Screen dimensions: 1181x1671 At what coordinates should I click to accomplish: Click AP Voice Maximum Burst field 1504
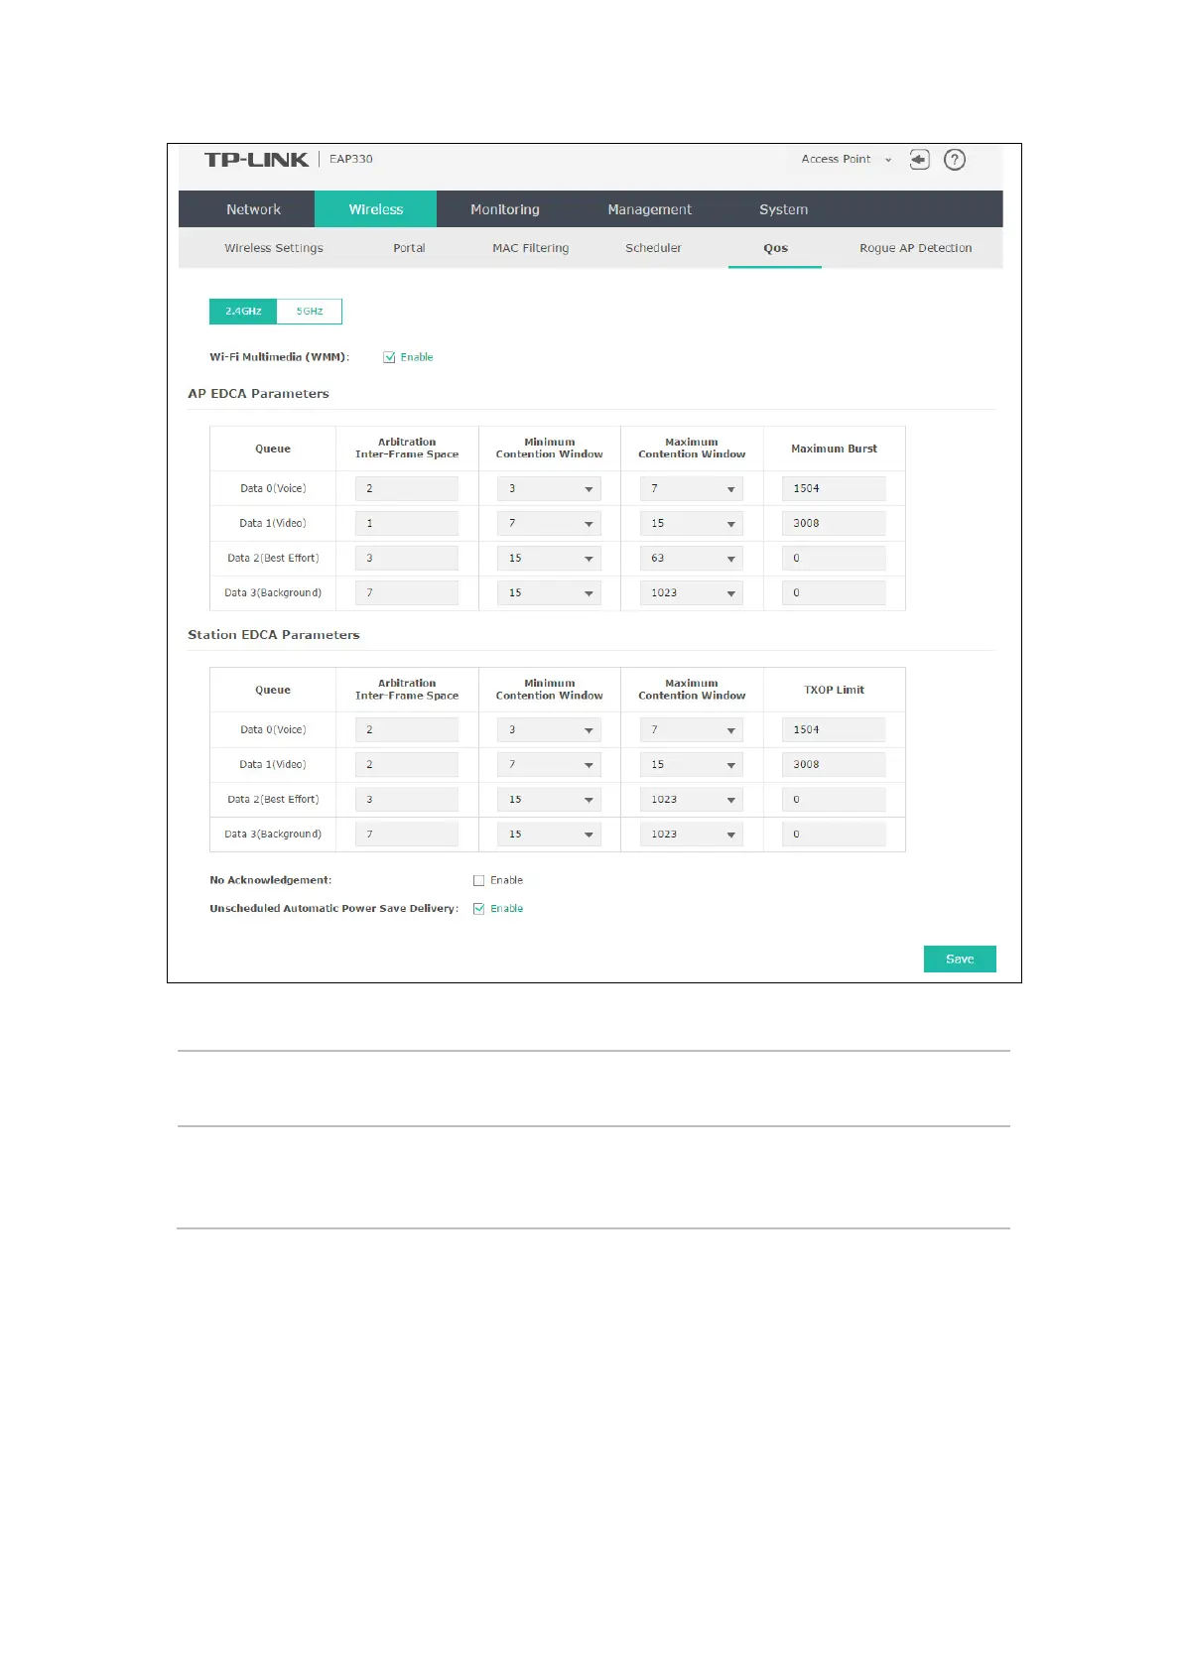click(834, 488)
